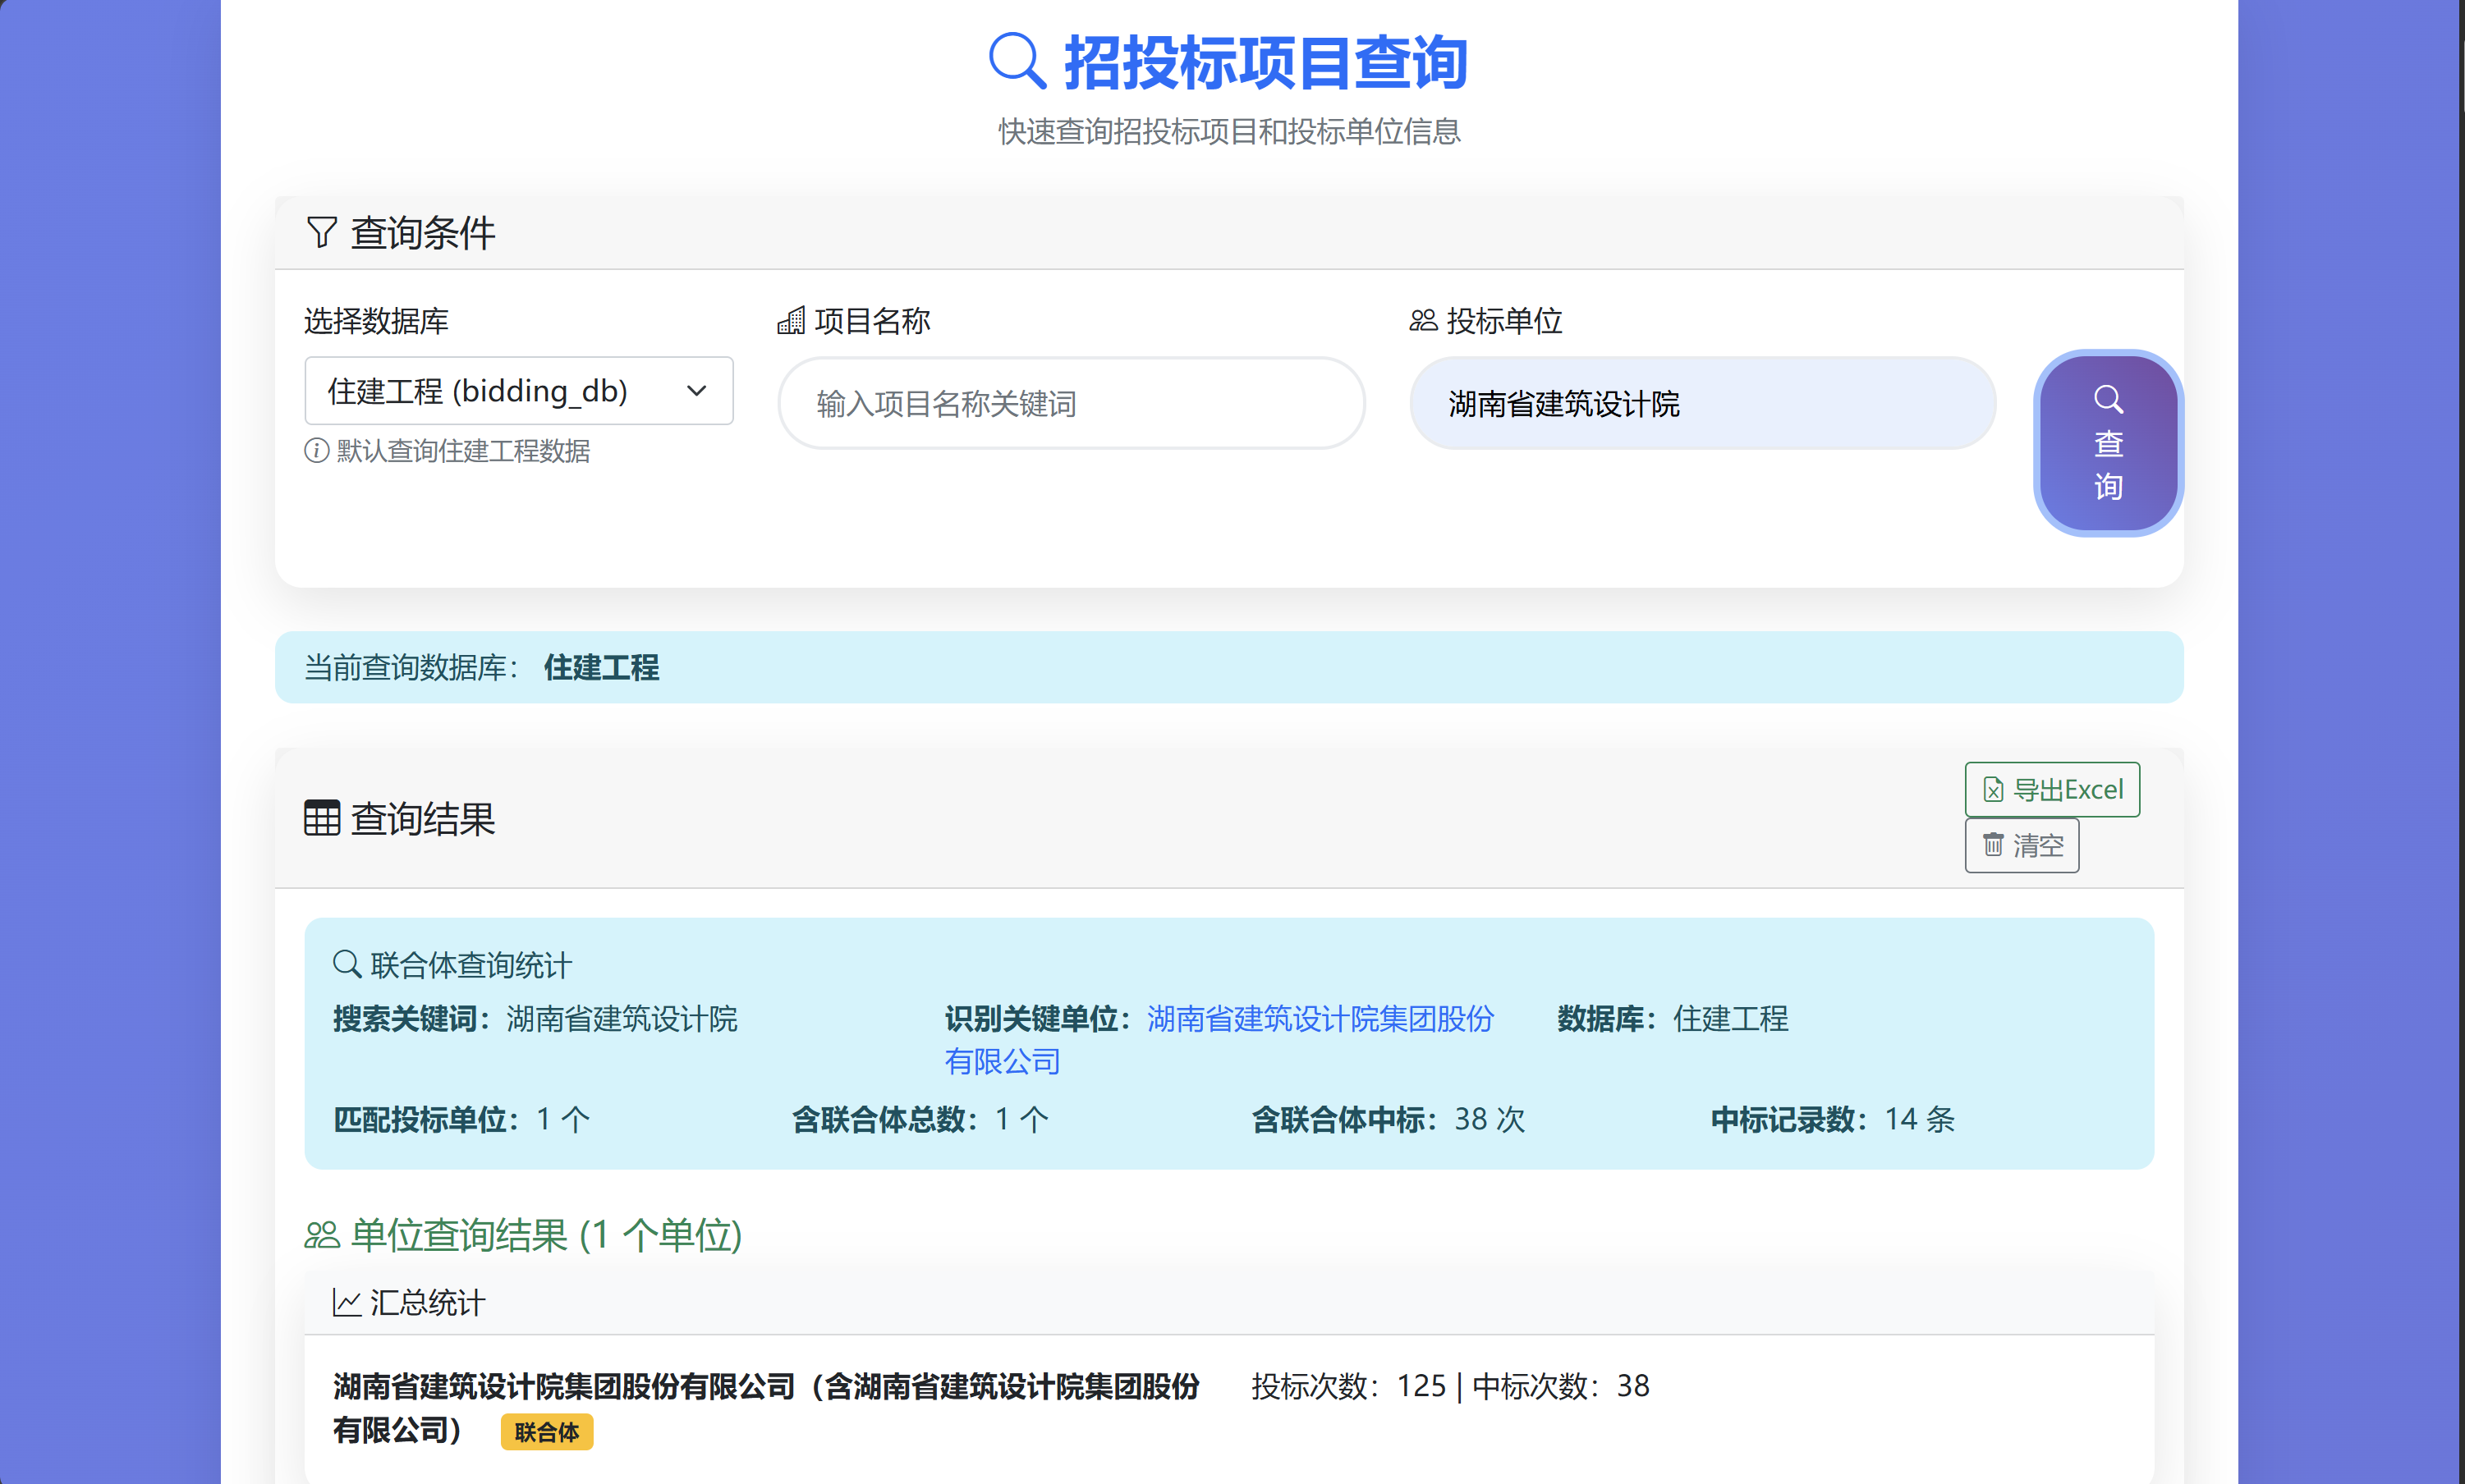
Task: Click the purple 查询 search button
Action: [2108, 443]
